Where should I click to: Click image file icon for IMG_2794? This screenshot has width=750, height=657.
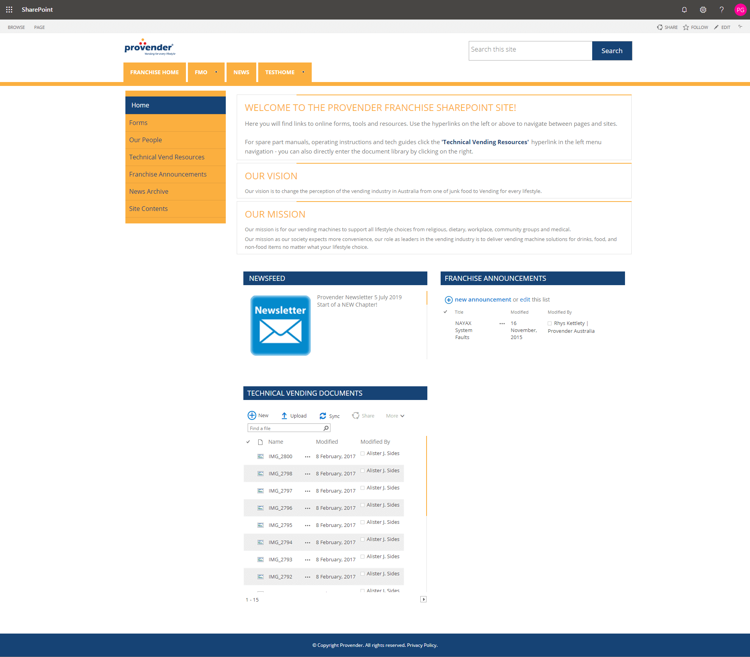pos(261,542)
